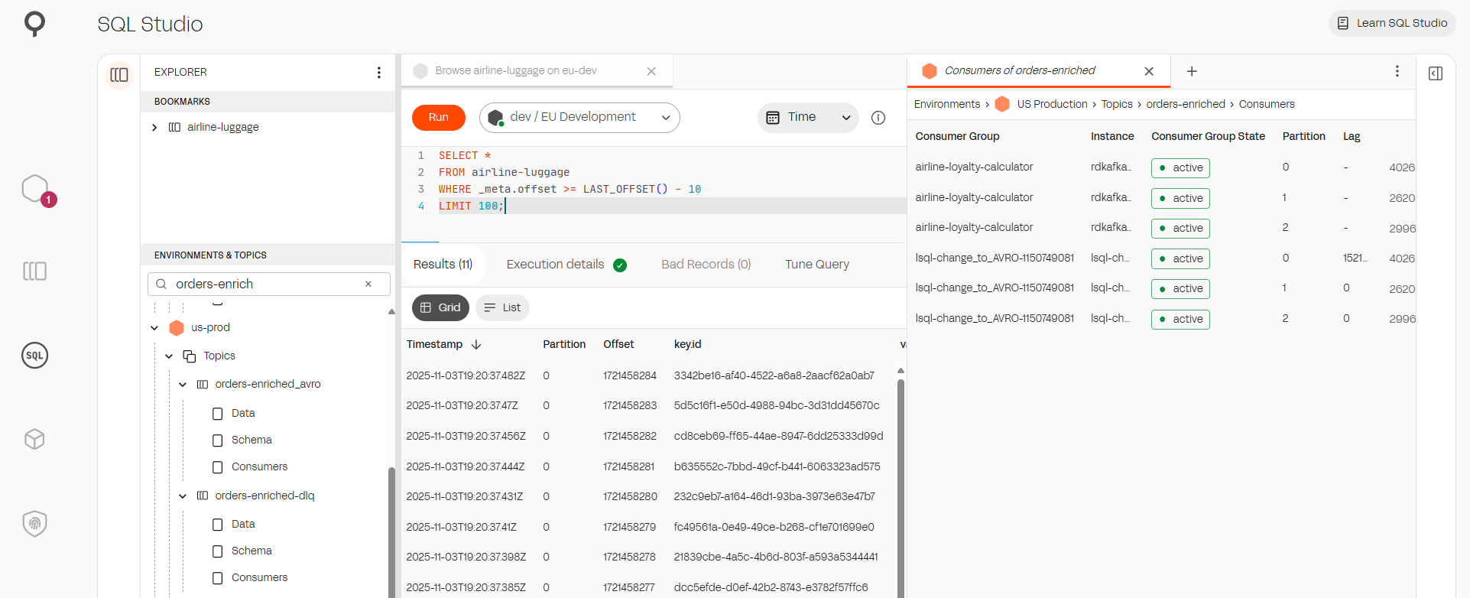Switch to the Tune Query tab
The height and width of the screenshot is (598, 1470).
click(x=816, y=265)
